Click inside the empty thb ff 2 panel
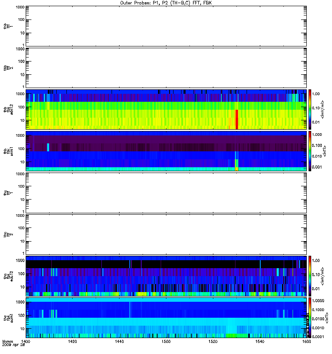Image resolution: width=332 pixels, height=354 pixels. pos(166,68)
